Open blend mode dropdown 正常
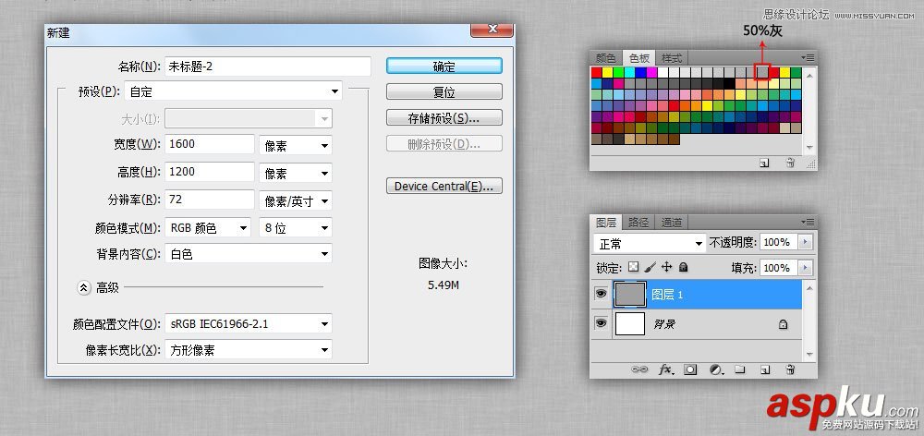This screenshot has height=436, width=924. click(650, 243)
